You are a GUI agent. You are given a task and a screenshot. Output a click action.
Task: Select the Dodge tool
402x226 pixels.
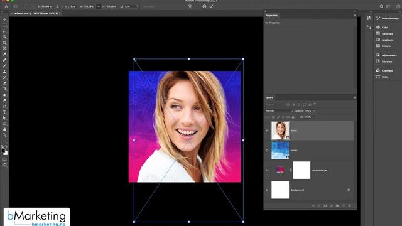(4, 100)
